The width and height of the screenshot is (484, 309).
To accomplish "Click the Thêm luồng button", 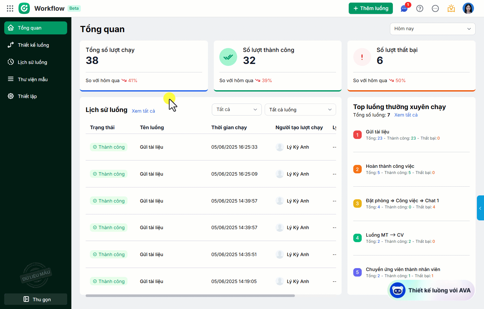I will [x=370, y=8].
